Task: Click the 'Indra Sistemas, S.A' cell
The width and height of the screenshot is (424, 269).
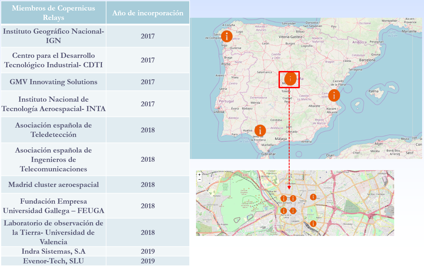Action: [x=54, y=251]
